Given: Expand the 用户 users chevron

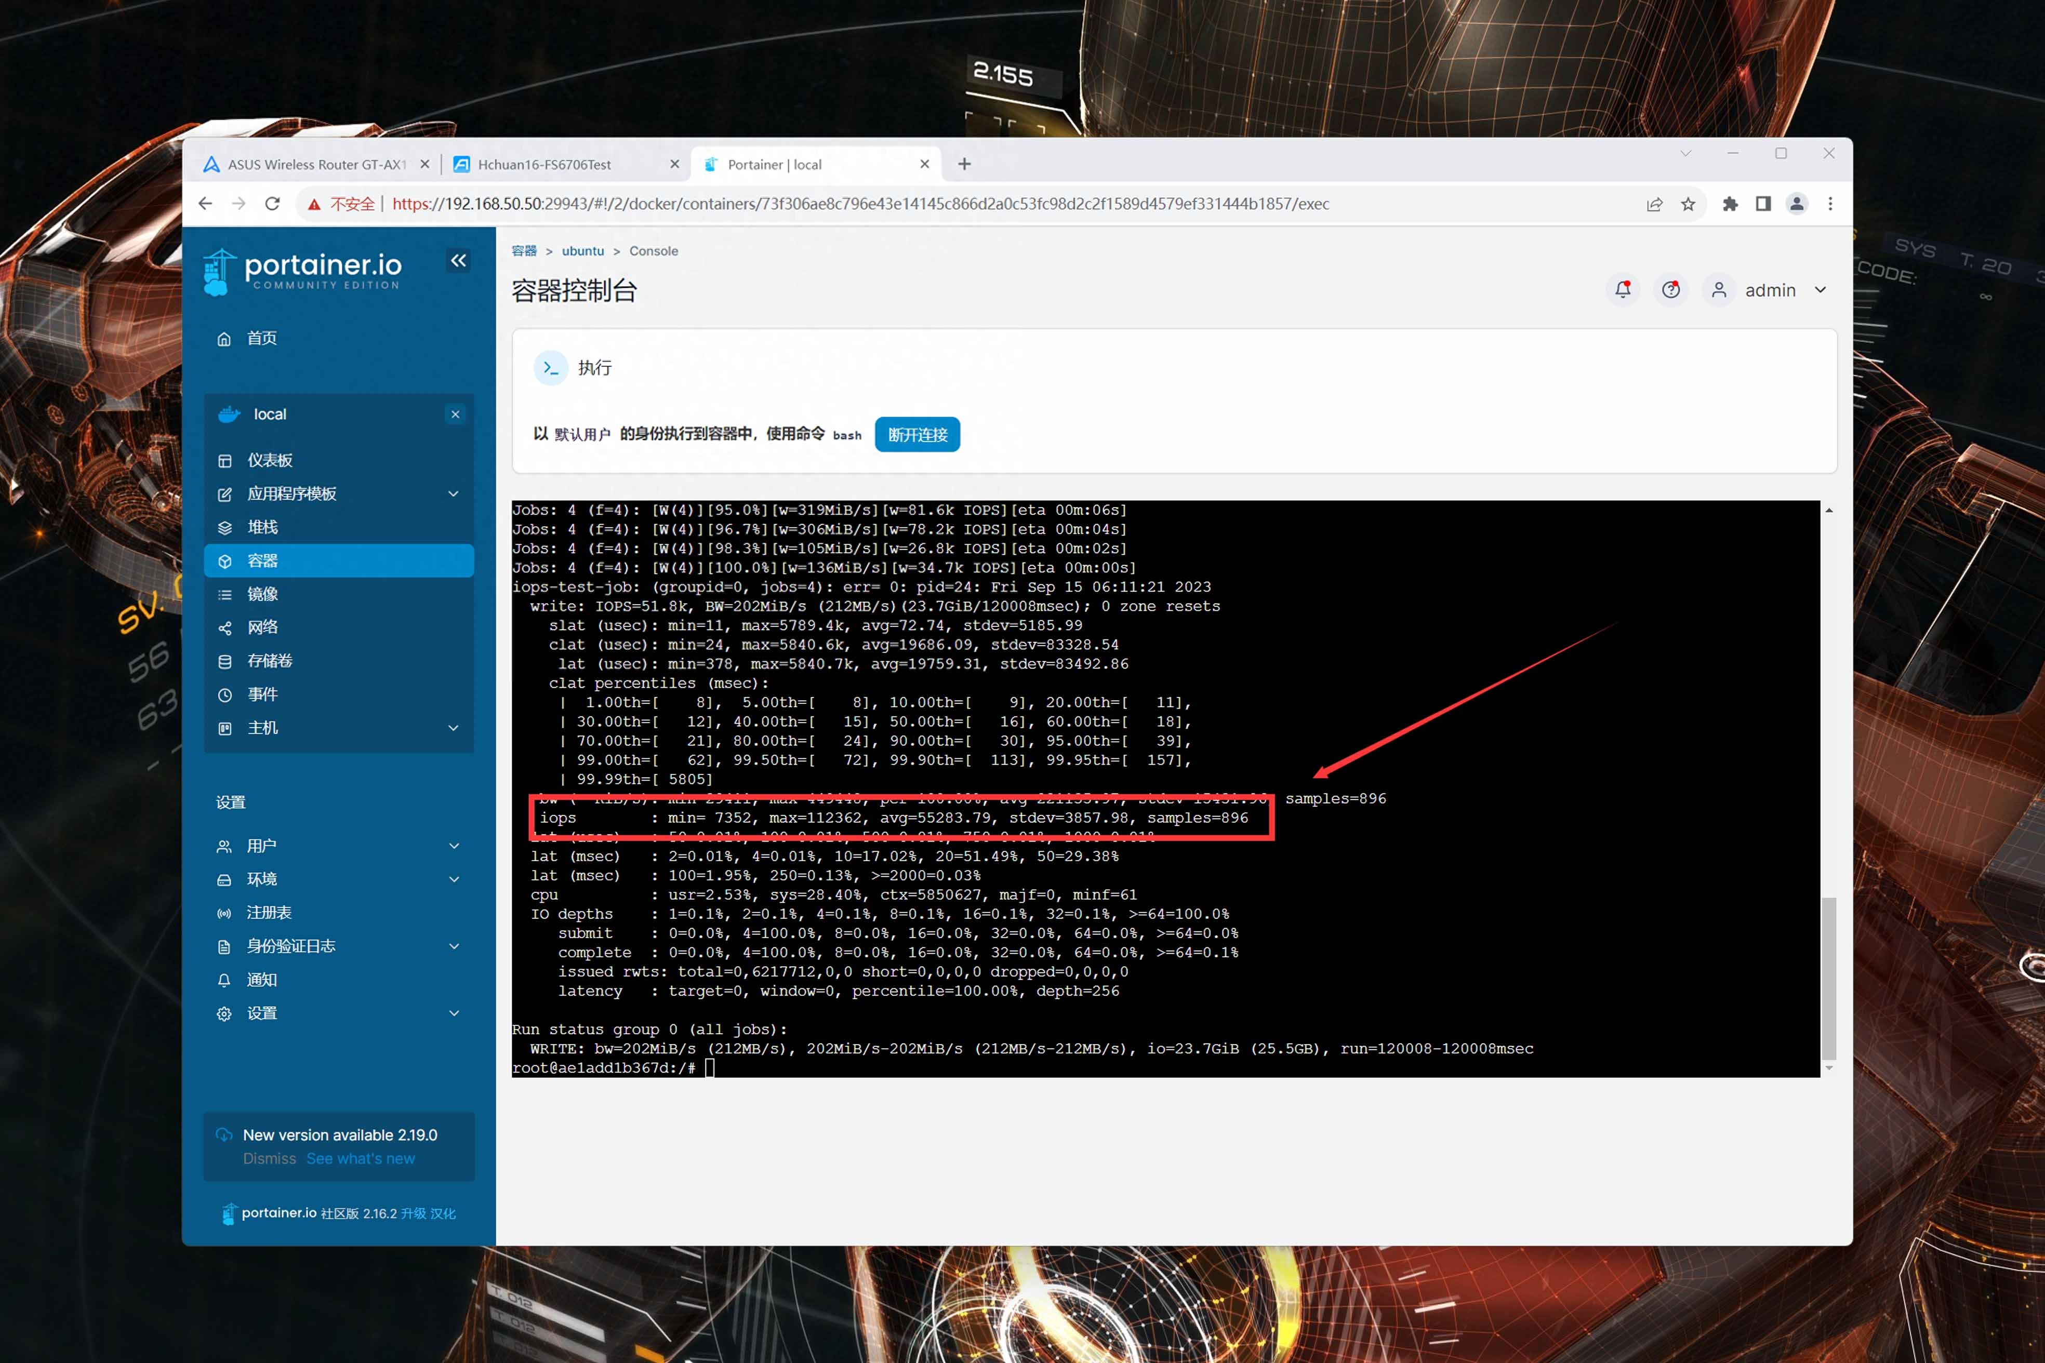Looking at the screenshot, I should pos(453,846).
